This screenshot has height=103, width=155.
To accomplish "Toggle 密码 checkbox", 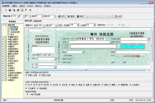I will (x=103, y=85).
